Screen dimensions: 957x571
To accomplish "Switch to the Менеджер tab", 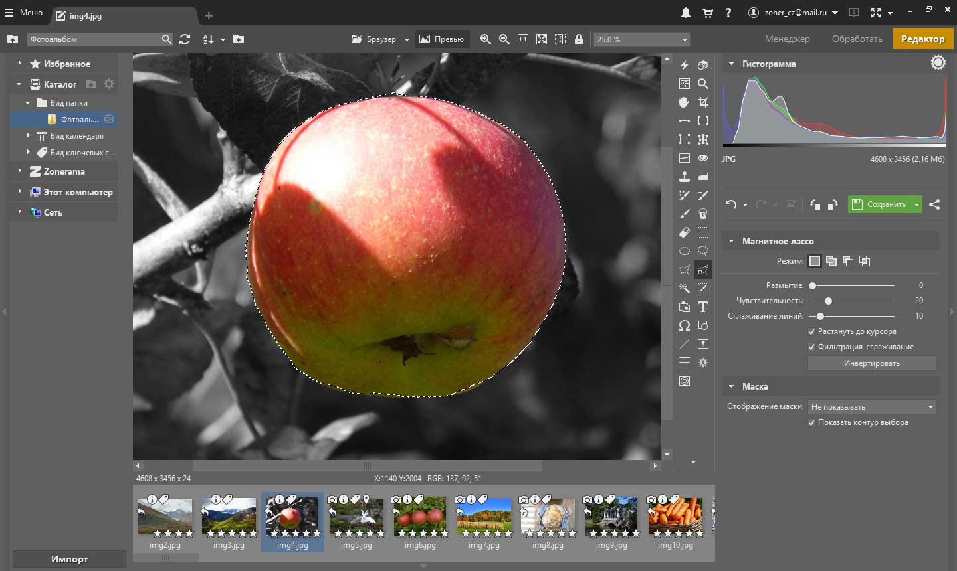I will pos(787,39).
